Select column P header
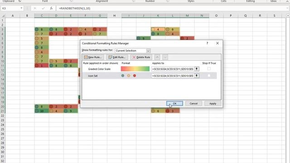The image size is (290, 163). 231,16
